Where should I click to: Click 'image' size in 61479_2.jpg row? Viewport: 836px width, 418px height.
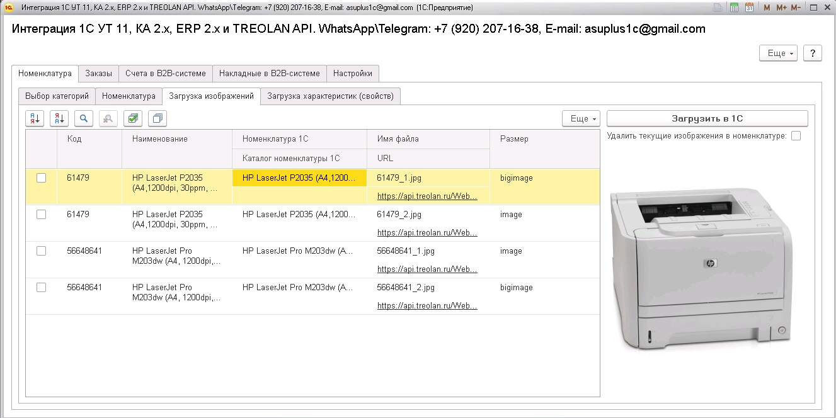pos(511,215)
